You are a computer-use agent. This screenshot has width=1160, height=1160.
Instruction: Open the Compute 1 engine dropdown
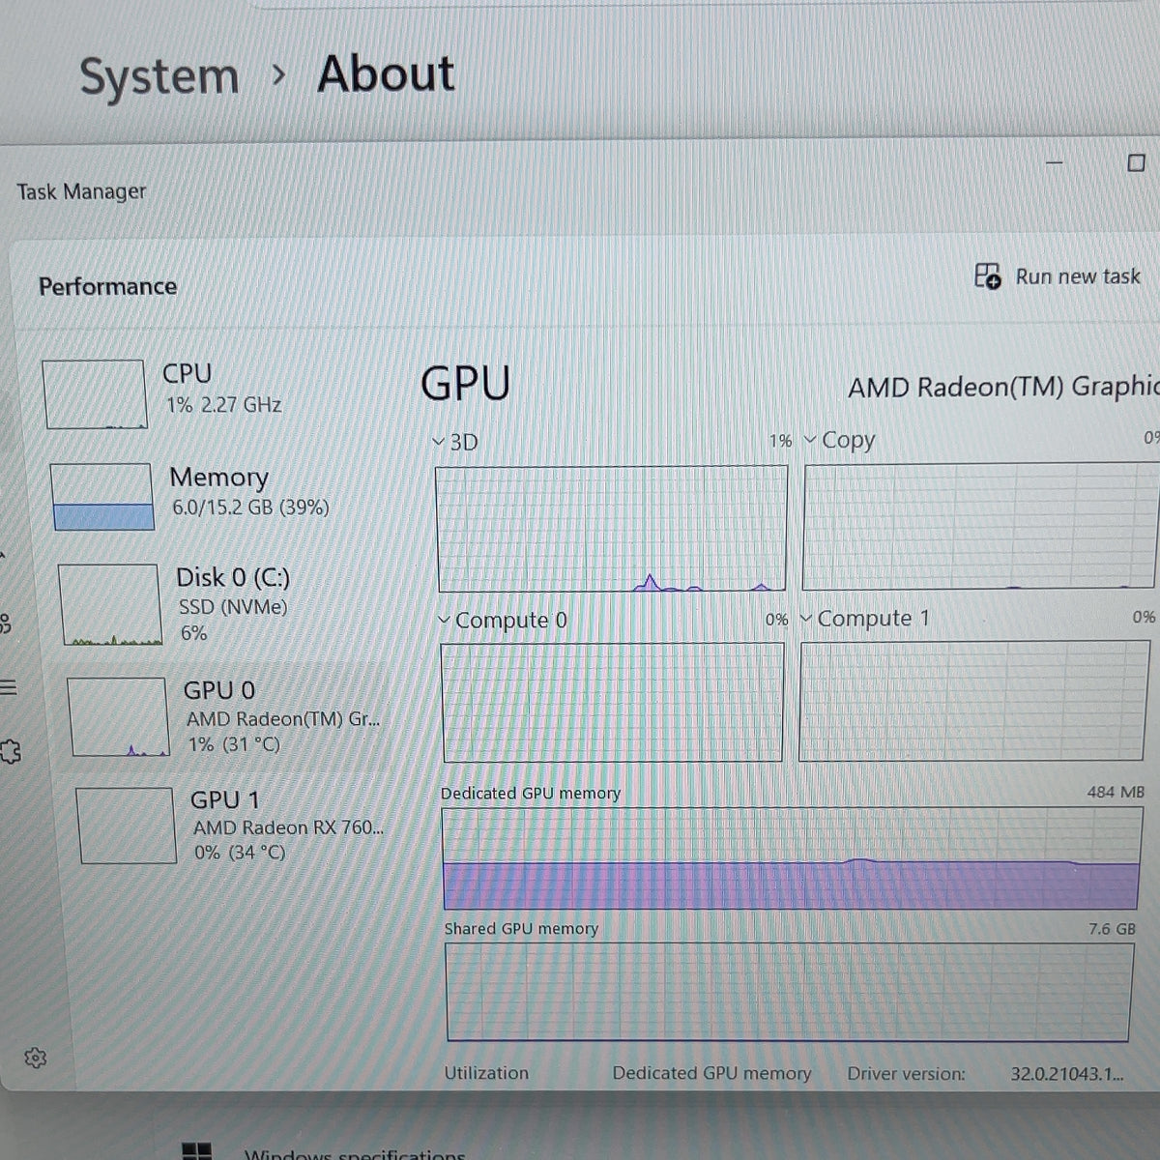point(806,618)
